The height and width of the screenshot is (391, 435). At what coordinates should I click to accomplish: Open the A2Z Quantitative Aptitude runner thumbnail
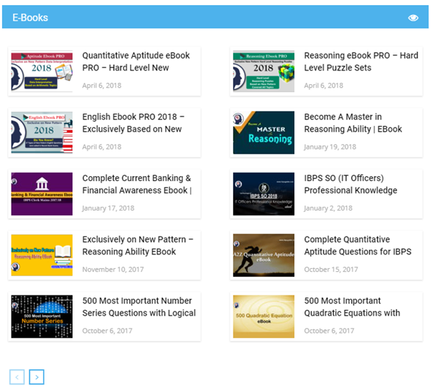coord(263,255)
